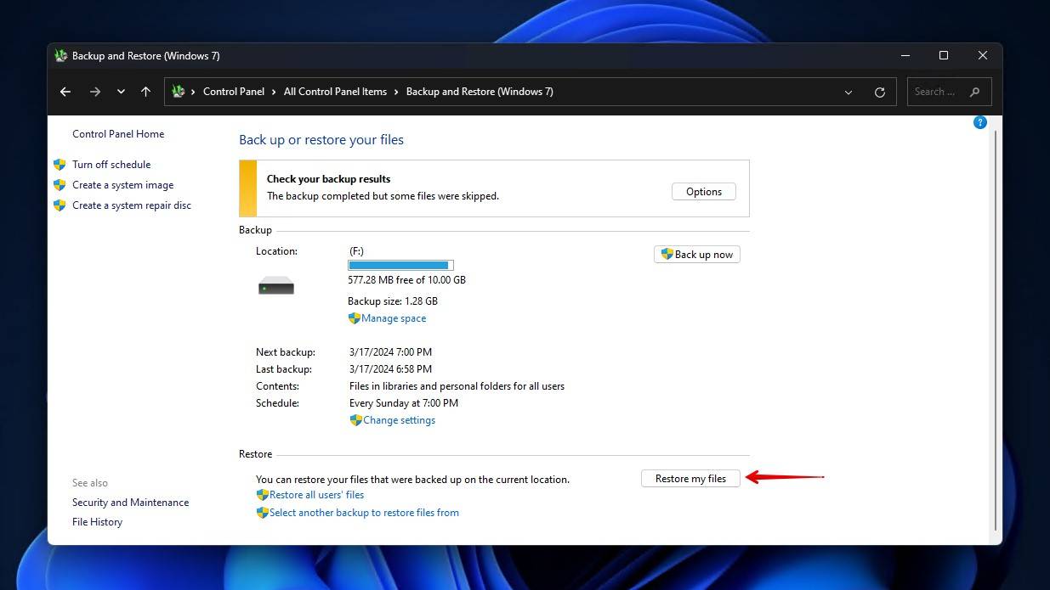Open recent locations dropdown arrow
Image resolution: width=1050 pixels, height=590 pixels.
pos(120,91)
